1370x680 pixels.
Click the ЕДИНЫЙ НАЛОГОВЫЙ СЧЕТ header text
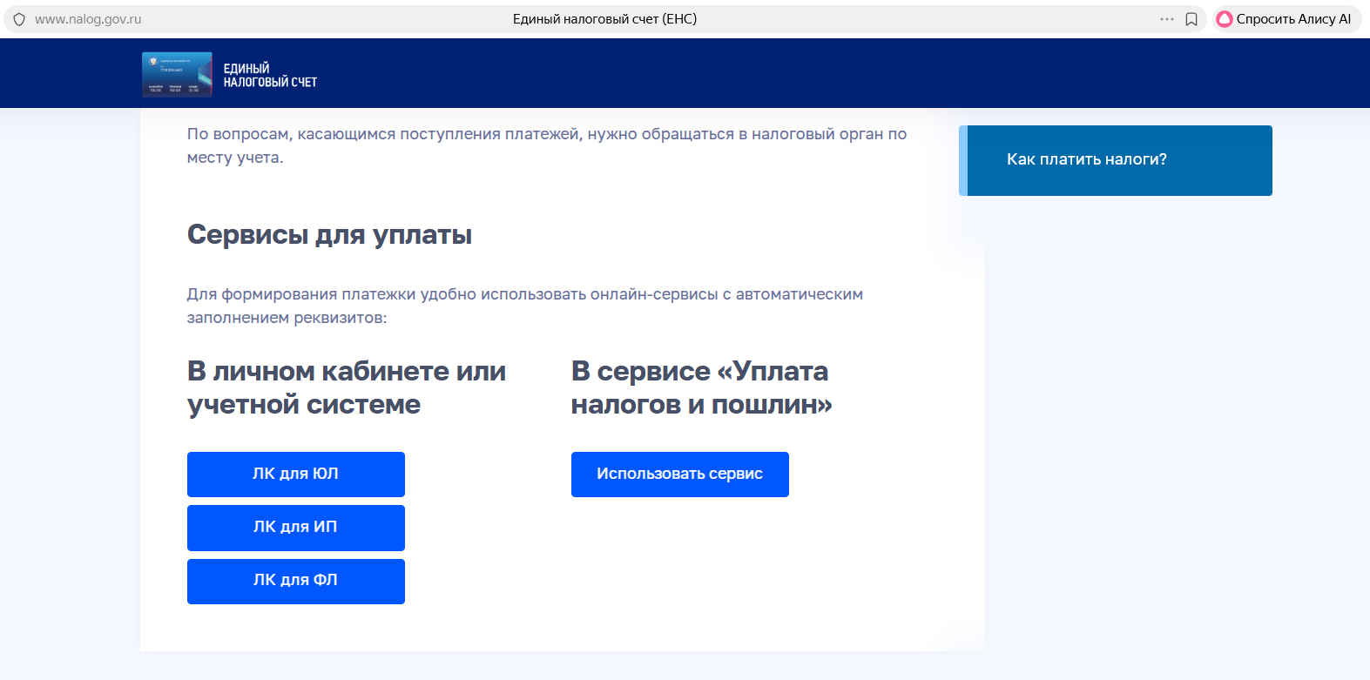(270, 75)
